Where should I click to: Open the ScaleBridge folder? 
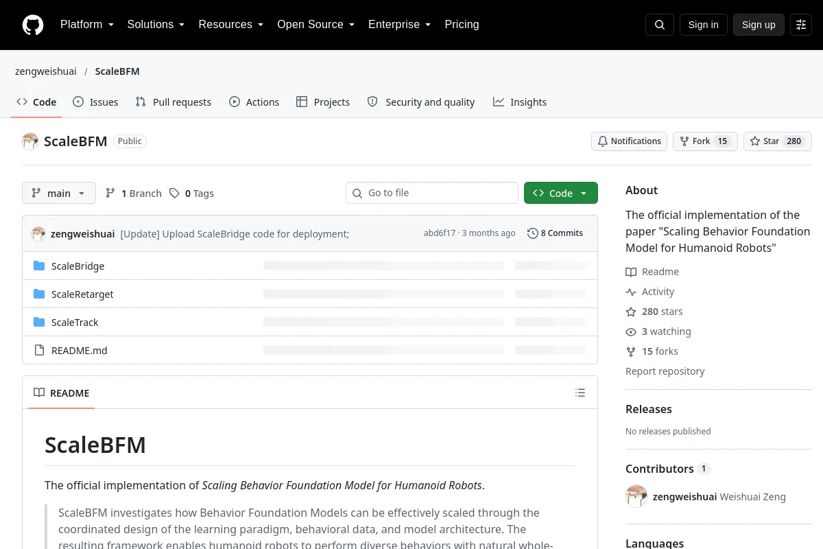[x=78, y=266]
